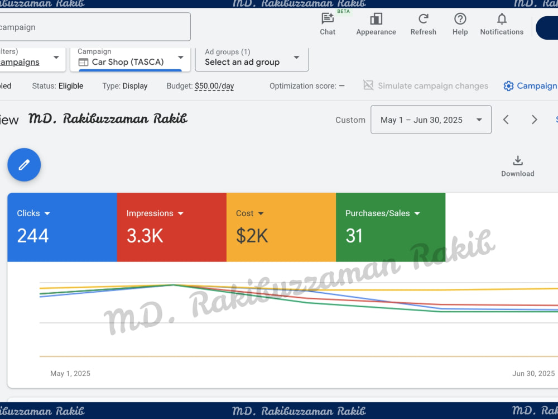Click the Jun 30, 2025 axis label
The width and height of the screenshot is (558, 419).
click(533, 373)
